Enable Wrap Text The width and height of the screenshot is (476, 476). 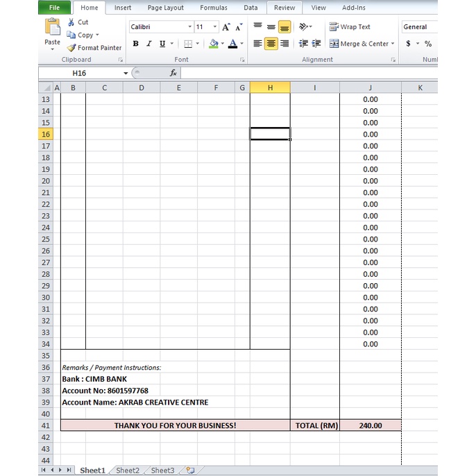click(350, 26)
